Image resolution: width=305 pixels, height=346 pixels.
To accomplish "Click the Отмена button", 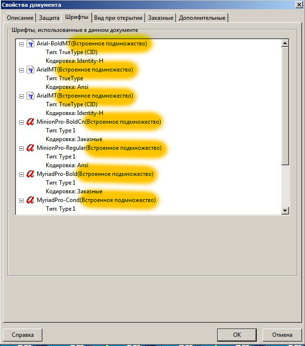I will 282,335.
